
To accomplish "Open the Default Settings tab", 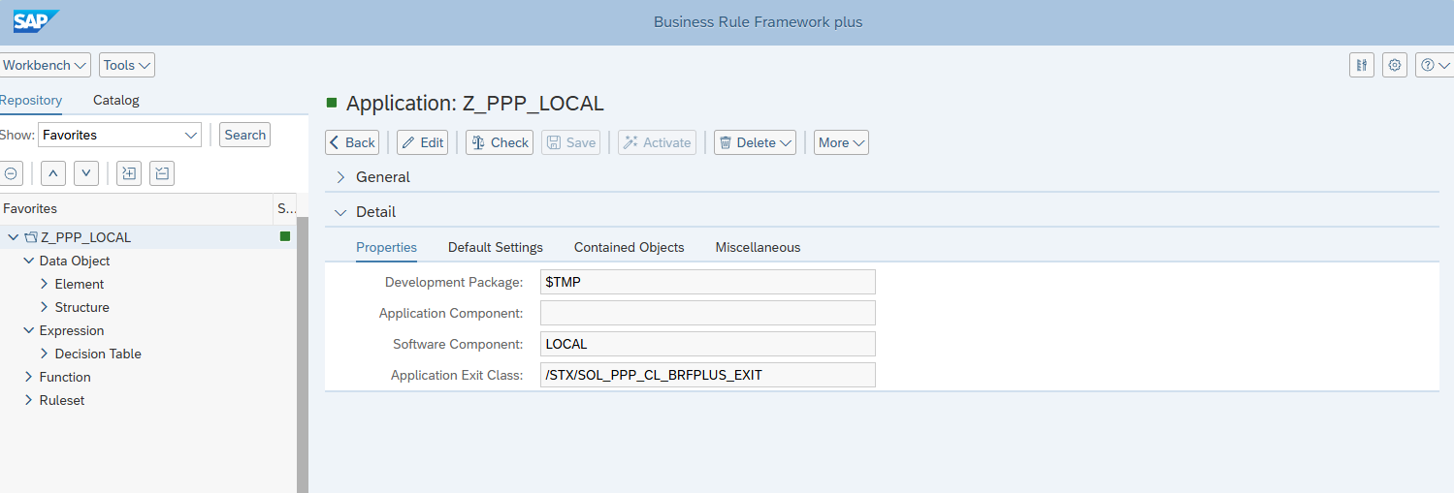I will pyautogui.click(x=496, y=247).
